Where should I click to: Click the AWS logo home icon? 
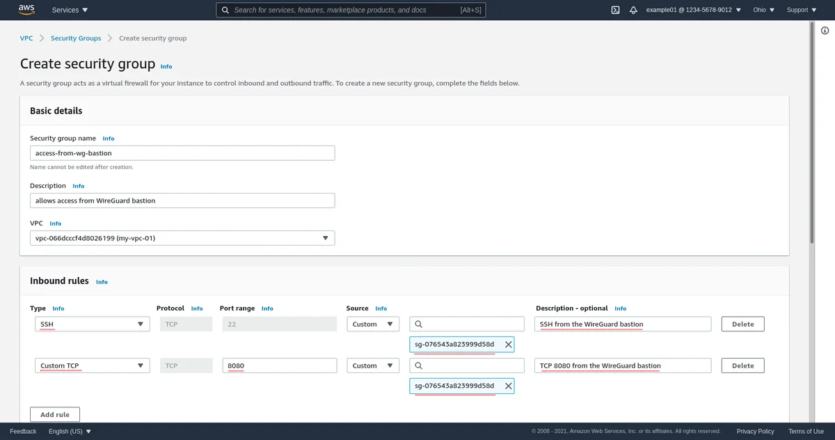click(x=26, y=10)
